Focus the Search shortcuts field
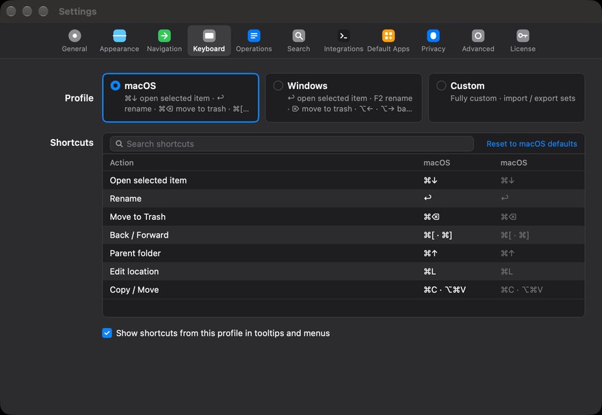The image size is (602, 415). (292, 144)
